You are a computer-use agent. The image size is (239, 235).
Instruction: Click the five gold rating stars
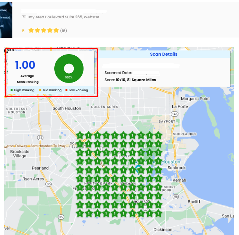(43, 30)
